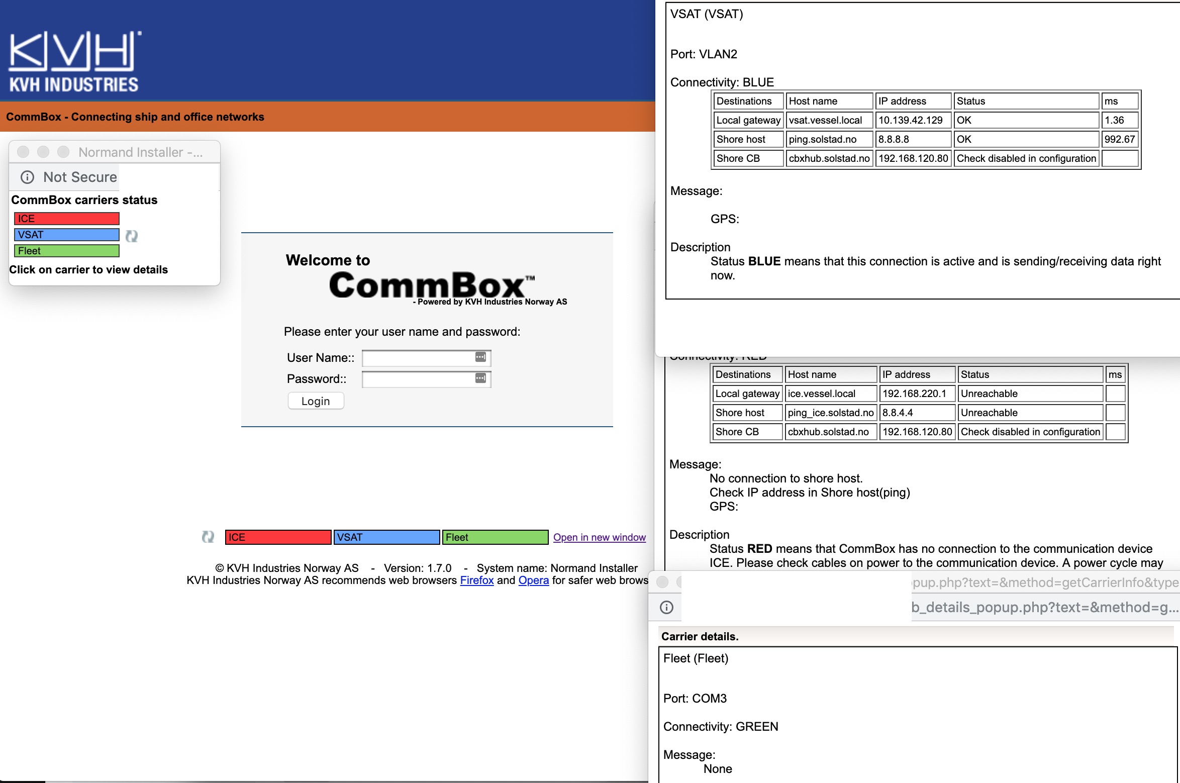Open VSAT carrier in carriers status popup
Viewport: 1180px width, 783px height.
tap(67, 235)
